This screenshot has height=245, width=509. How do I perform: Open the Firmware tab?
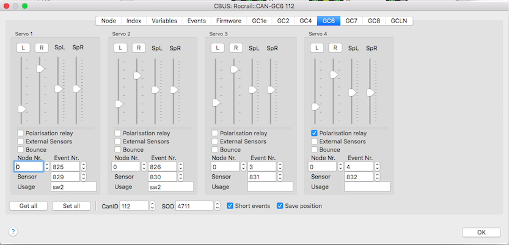click(229, 21)
